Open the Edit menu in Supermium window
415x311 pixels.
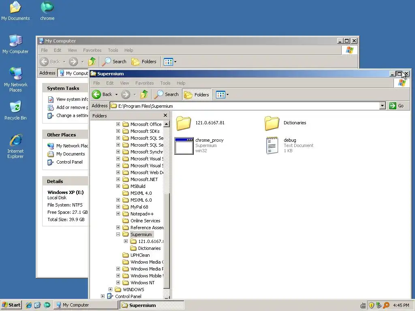[x=110, y=83]
